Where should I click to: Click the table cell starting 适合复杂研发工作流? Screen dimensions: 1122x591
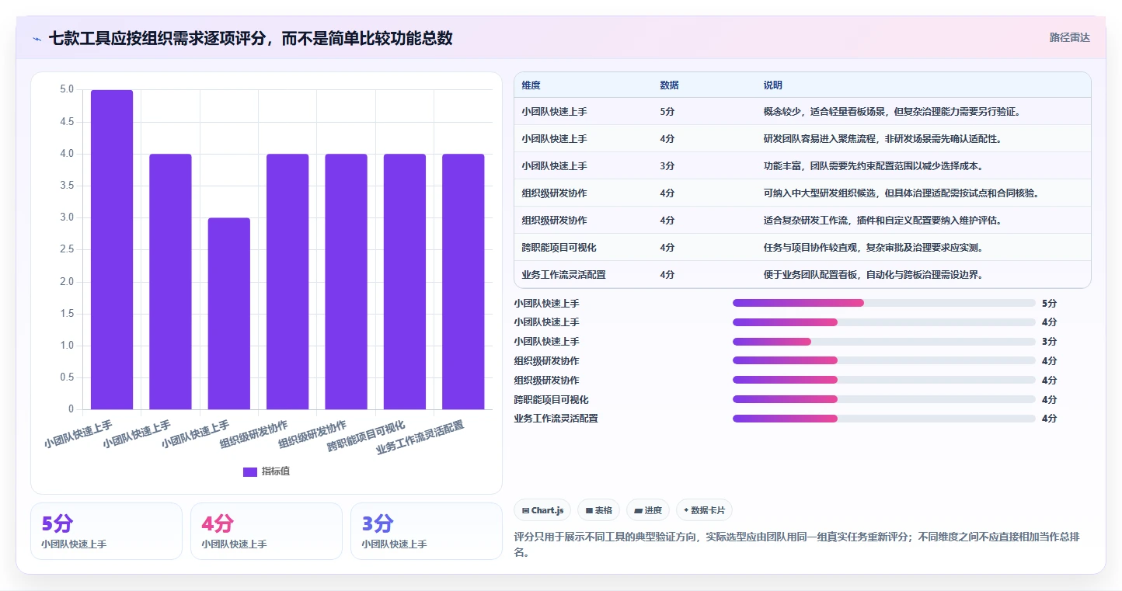coord(883,221)
